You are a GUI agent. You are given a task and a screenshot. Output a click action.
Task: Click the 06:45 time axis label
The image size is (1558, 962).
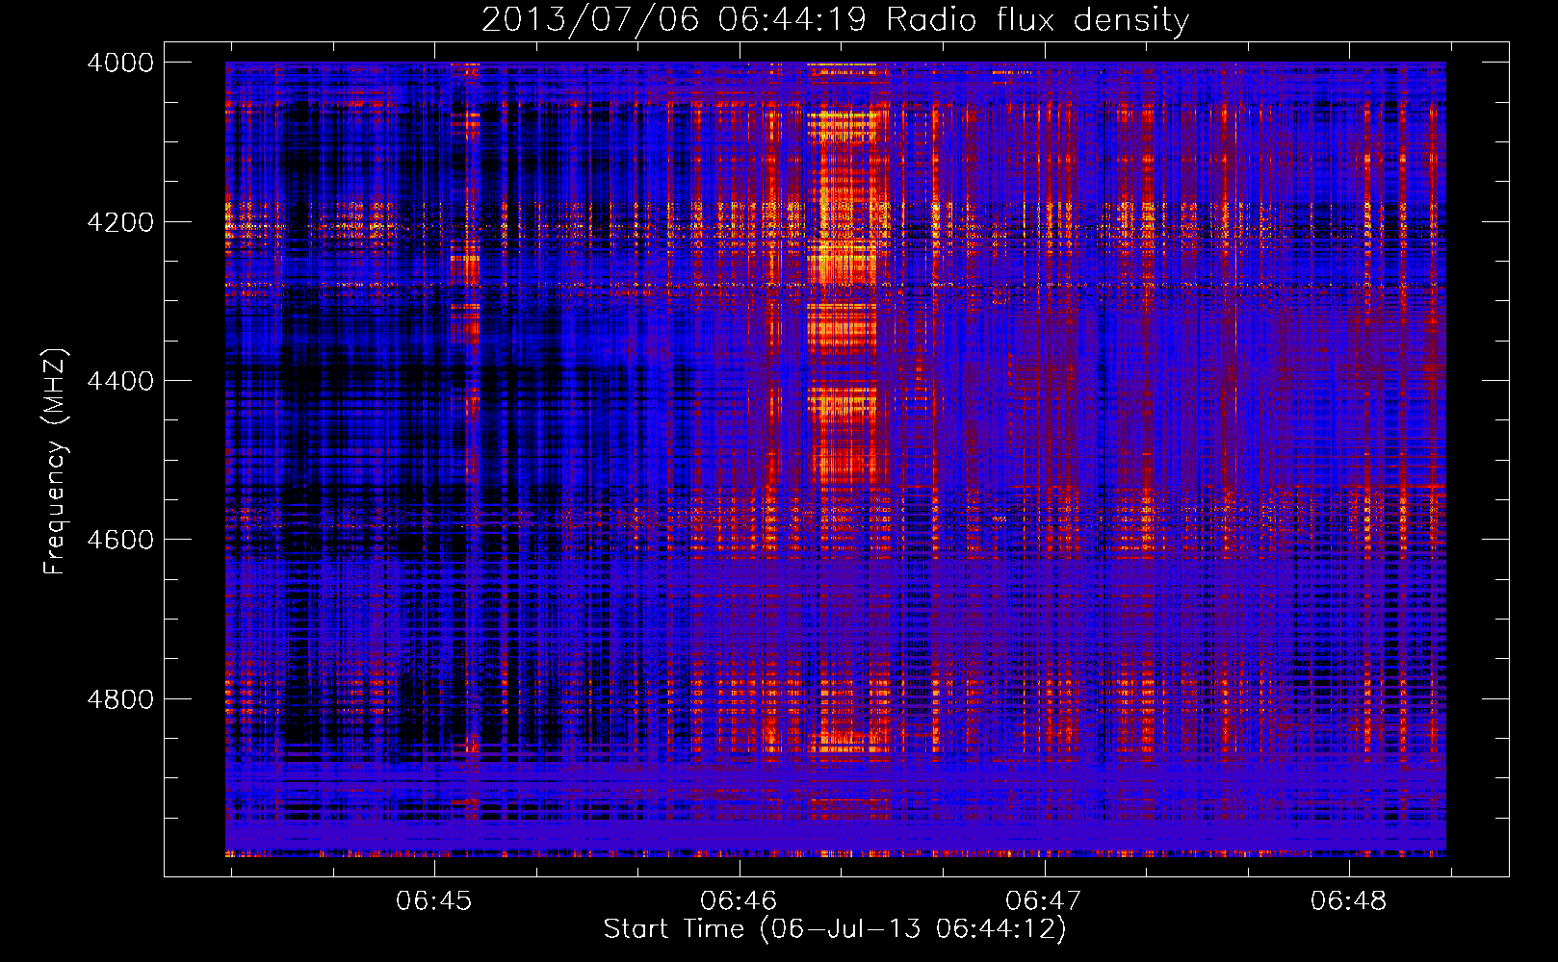pos(434,900)
